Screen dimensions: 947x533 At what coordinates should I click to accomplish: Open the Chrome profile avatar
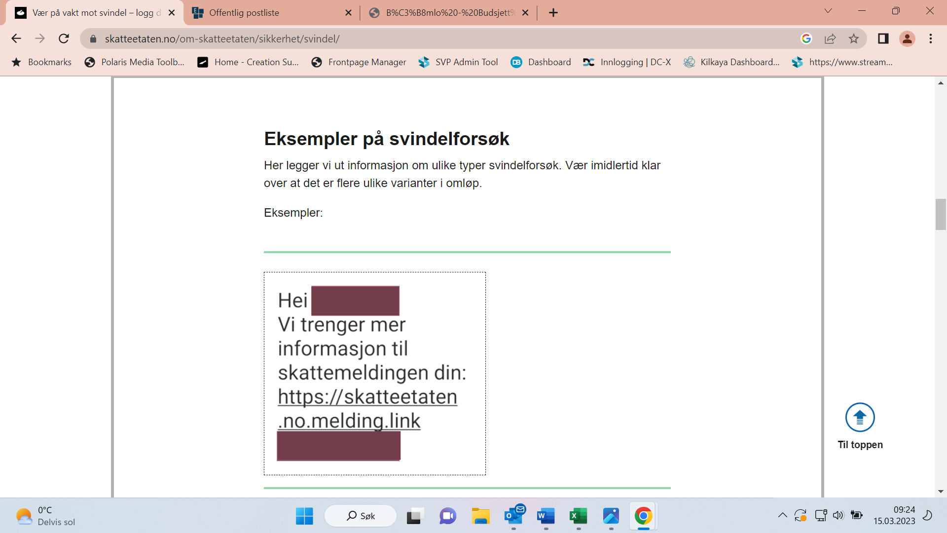click(x=907, y=38)
